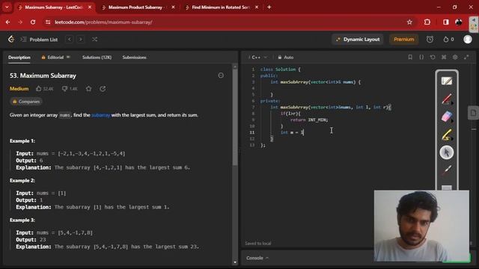Open editor keyboard shortcuts icon
The height and width of the screenshot is (269, 479).
(x=444, y=57)
